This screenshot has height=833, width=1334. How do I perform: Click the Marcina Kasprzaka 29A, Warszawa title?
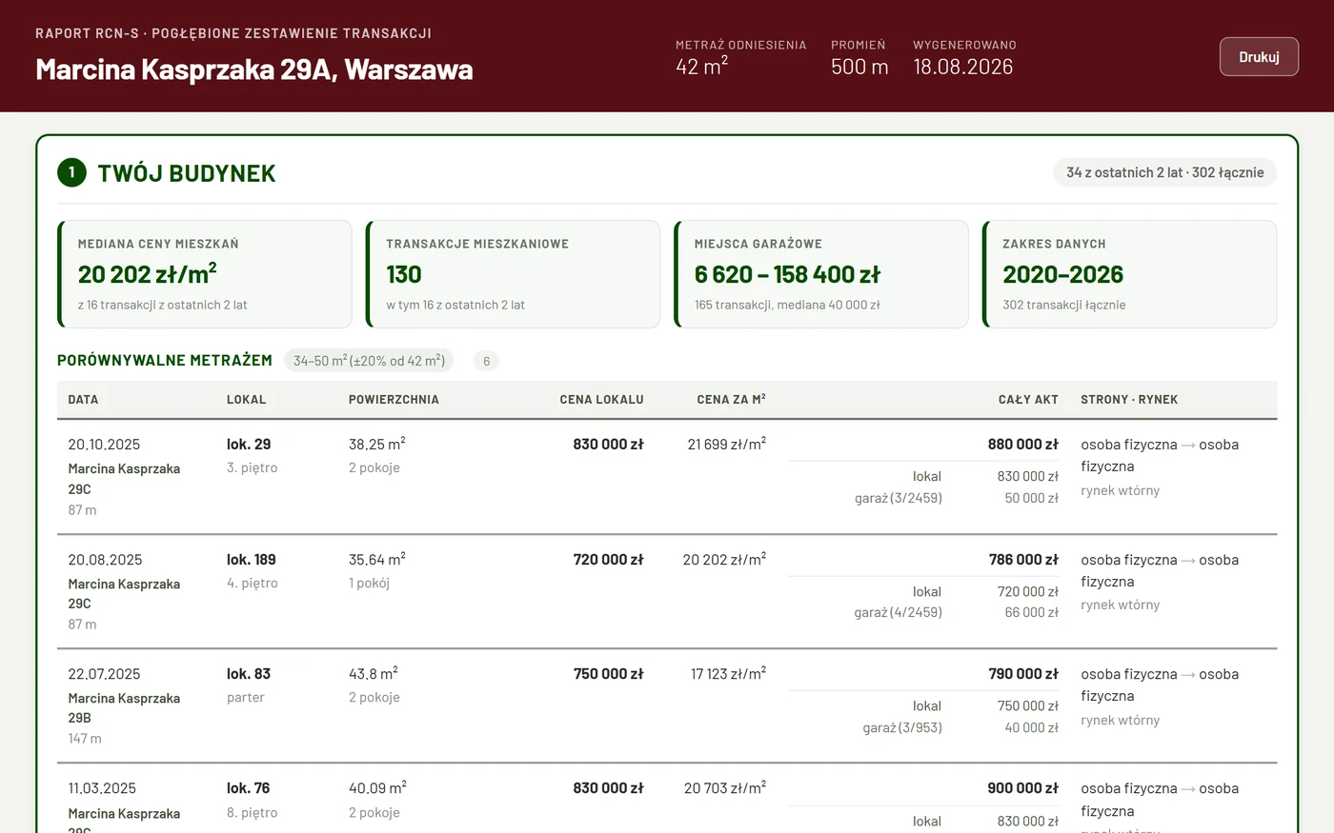[254, 69]
